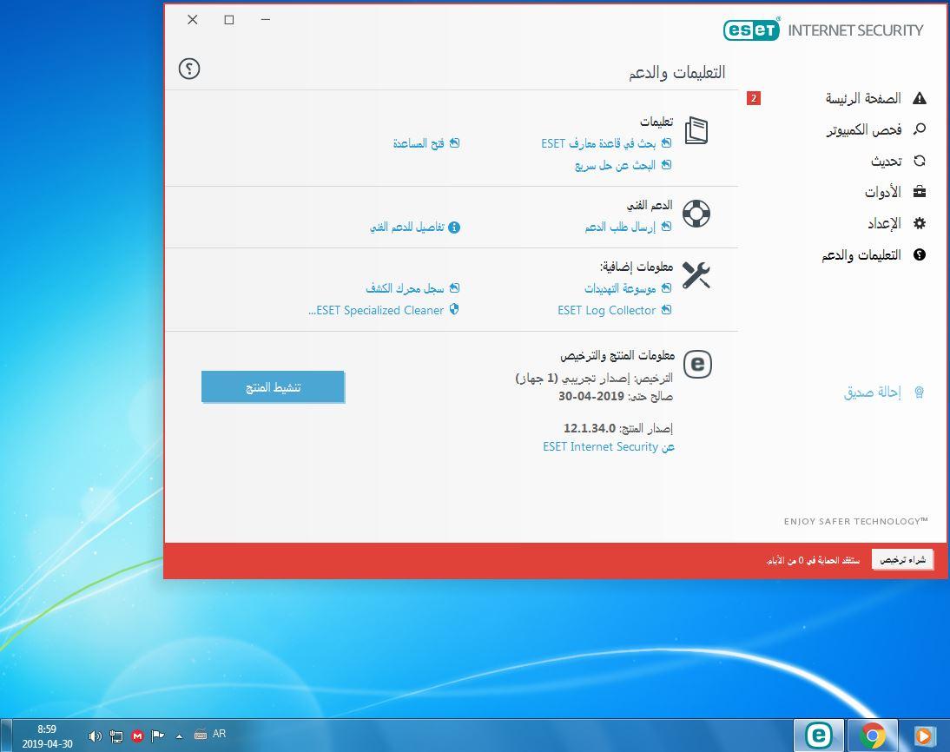Open the help question mark icon
This screenshot has width=950, height=752.
(189, 69)
